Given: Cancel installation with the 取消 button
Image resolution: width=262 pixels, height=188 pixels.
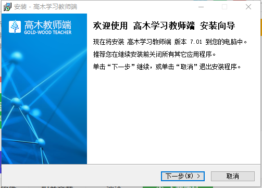Looking at the screenshot, I should click(x=233, y=176).
